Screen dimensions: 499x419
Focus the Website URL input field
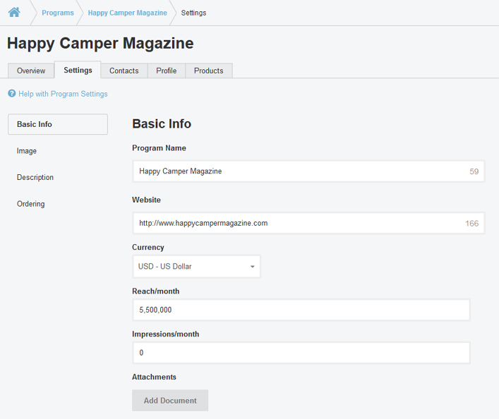point(300,223)
